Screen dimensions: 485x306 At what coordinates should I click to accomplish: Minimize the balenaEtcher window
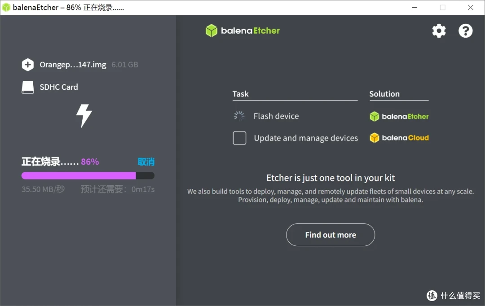[x=415, y=8]
